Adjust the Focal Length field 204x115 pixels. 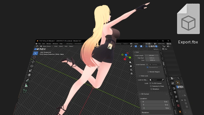click(x=152, y=55)
